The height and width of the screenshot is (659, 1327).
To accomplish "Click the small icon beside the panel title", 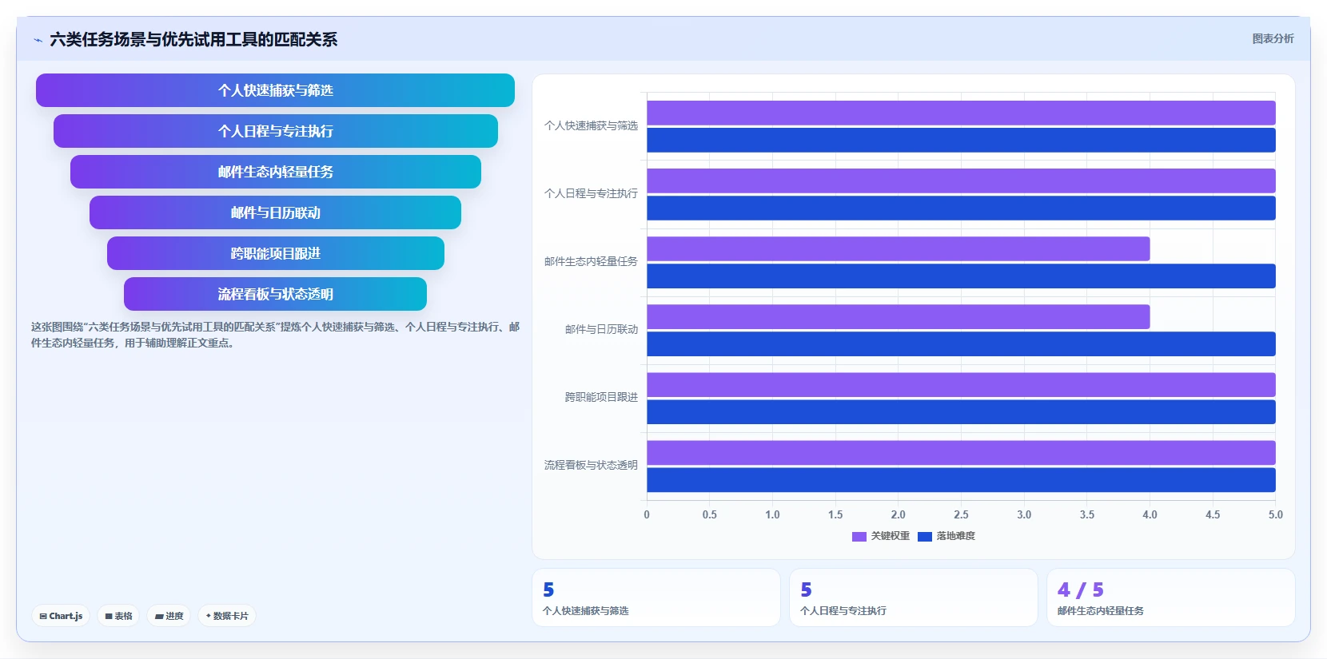I will pos(38,40).
